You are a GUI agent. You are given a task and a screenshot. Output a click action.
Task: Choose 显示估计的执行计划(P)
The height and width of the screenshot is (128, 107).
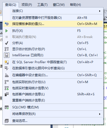53,49
